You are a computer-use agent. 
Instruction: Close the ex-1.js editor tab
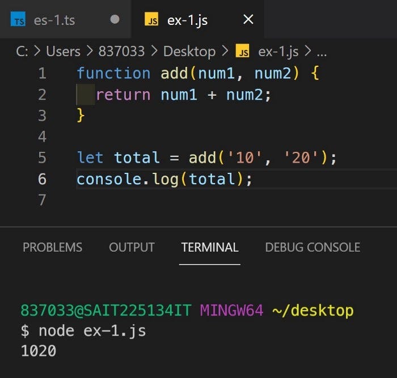coord(248,20)
